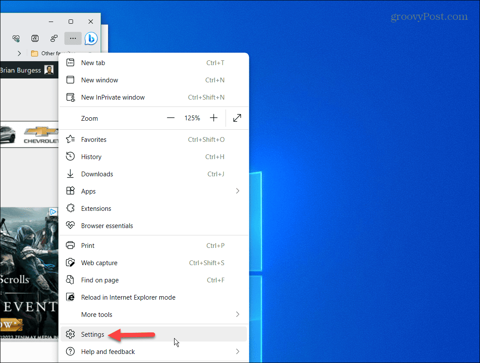
Task: Select New window menu entry
Action: pos(154,80)
